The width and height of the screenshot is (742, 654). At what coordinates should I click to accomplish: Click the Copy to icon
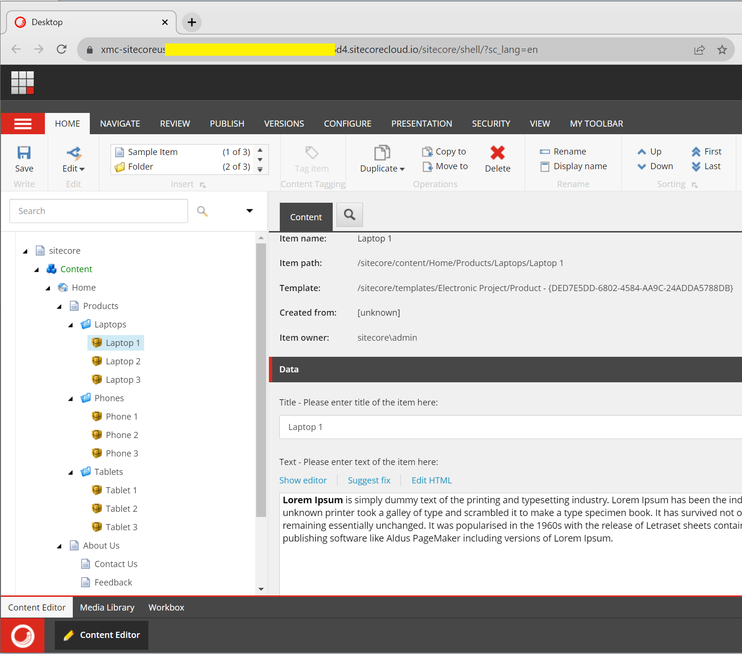click(427, 152)
